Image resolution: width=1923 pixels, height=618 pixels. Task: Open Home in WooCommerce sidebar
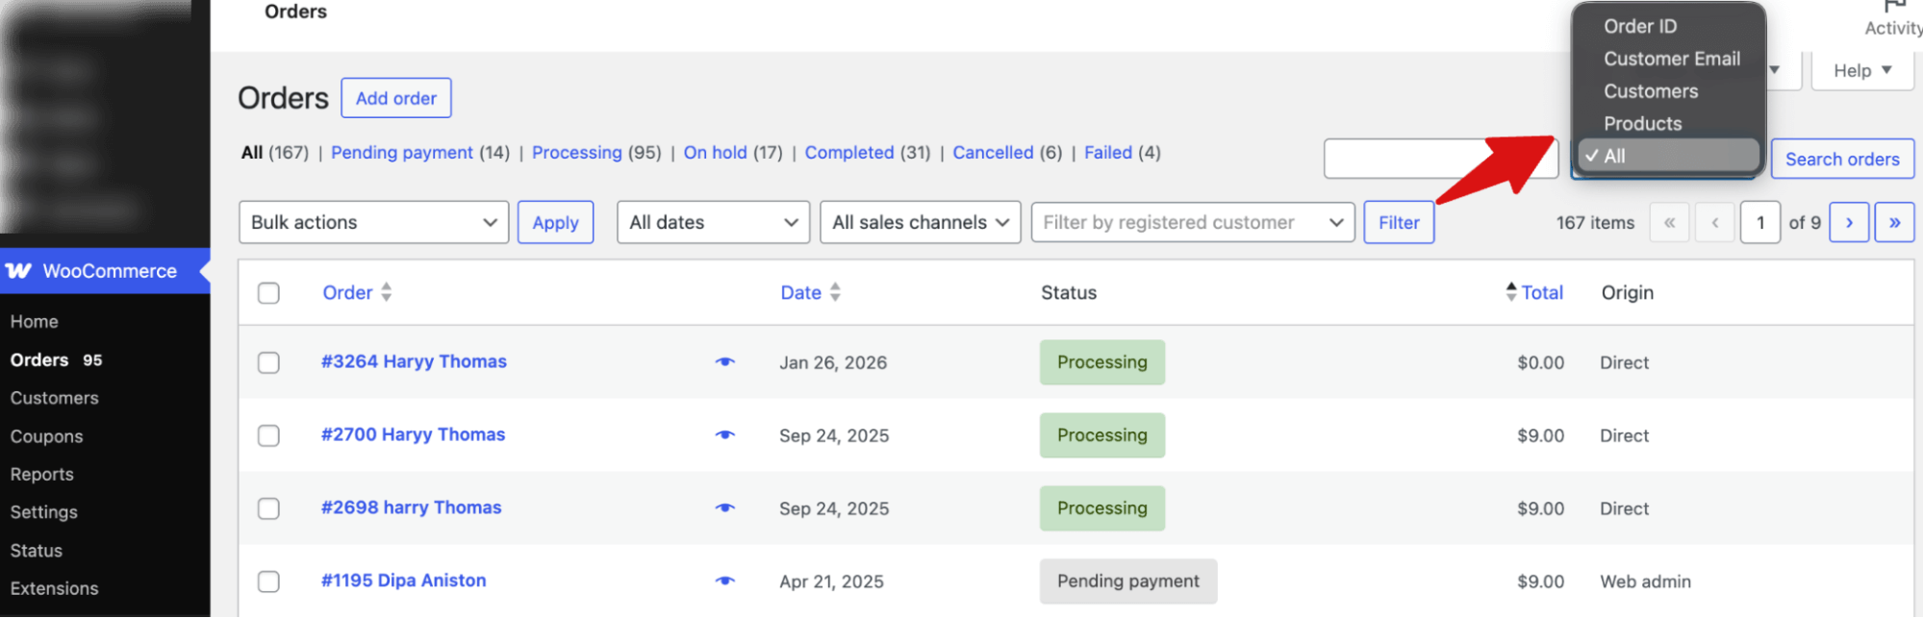point(35,322)
